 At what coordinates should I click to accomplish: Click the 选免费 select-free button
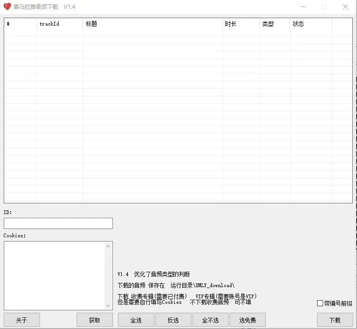(x=248, y=320)
